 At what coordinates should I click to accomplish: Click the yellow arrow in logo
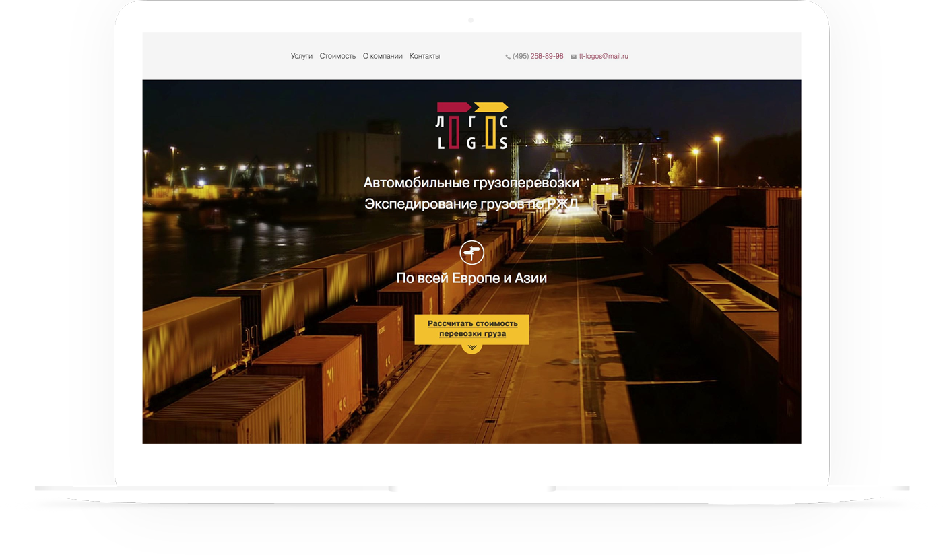490,107
